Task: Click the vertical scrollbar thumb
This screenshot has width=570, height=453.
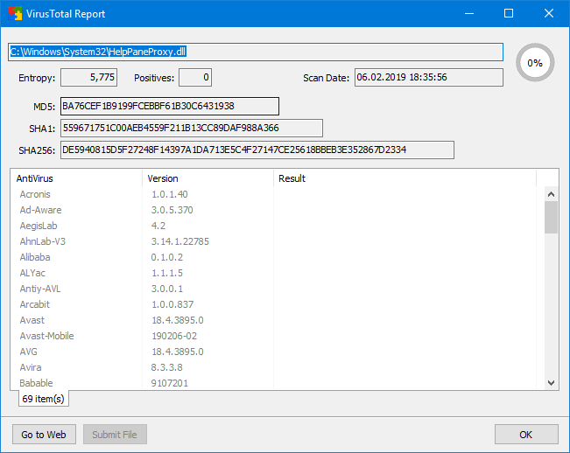Action: click(551, 218)
